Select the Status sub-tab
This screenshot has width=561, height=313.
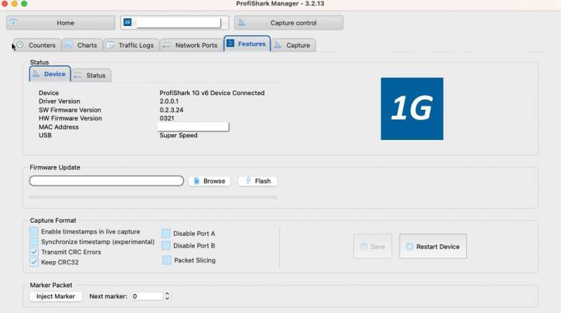coord(91,76)
